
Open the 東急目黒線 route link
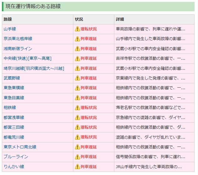14,98
